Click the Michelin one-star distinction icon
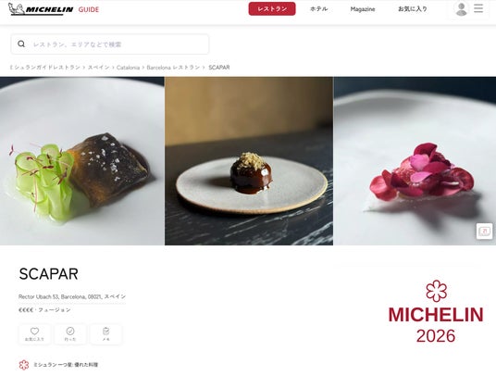Screen dimensions: 496x376 pos(24,365)
